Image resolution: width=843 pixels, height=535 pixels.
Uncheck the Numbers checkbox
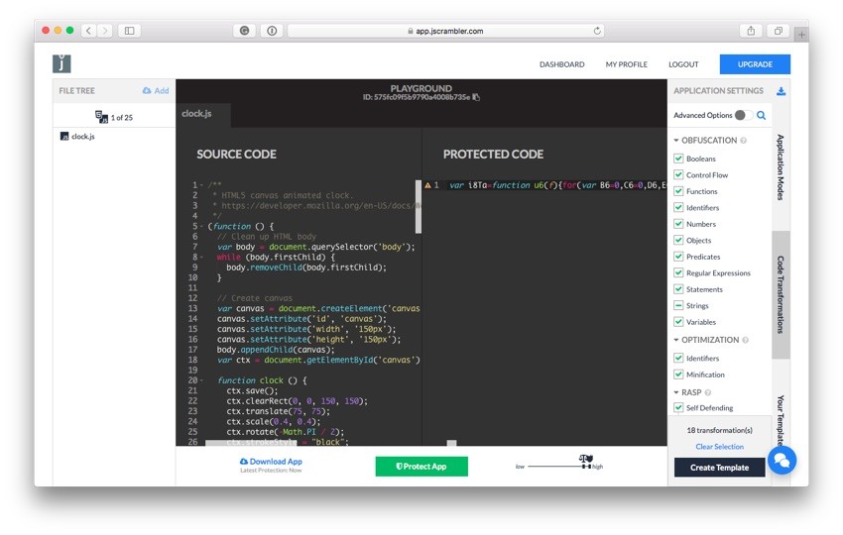pos(678,224)
